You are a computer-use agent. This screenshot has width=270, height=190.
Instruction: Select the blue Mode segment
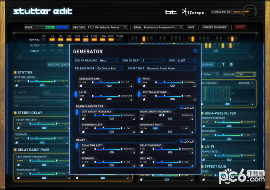tap(62, 27)
